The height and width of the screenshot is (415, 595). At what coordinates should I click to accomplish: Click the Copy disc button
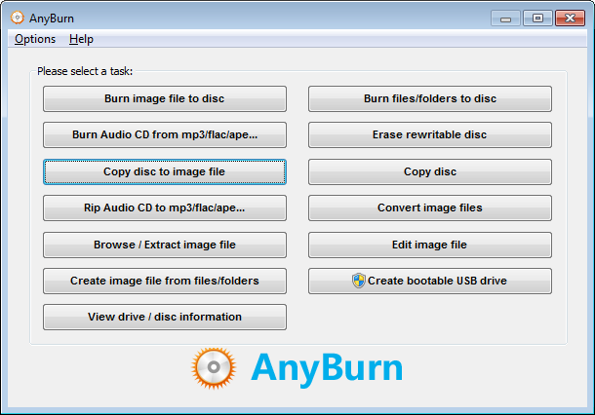pyautogui.click(x=430, y=172)
